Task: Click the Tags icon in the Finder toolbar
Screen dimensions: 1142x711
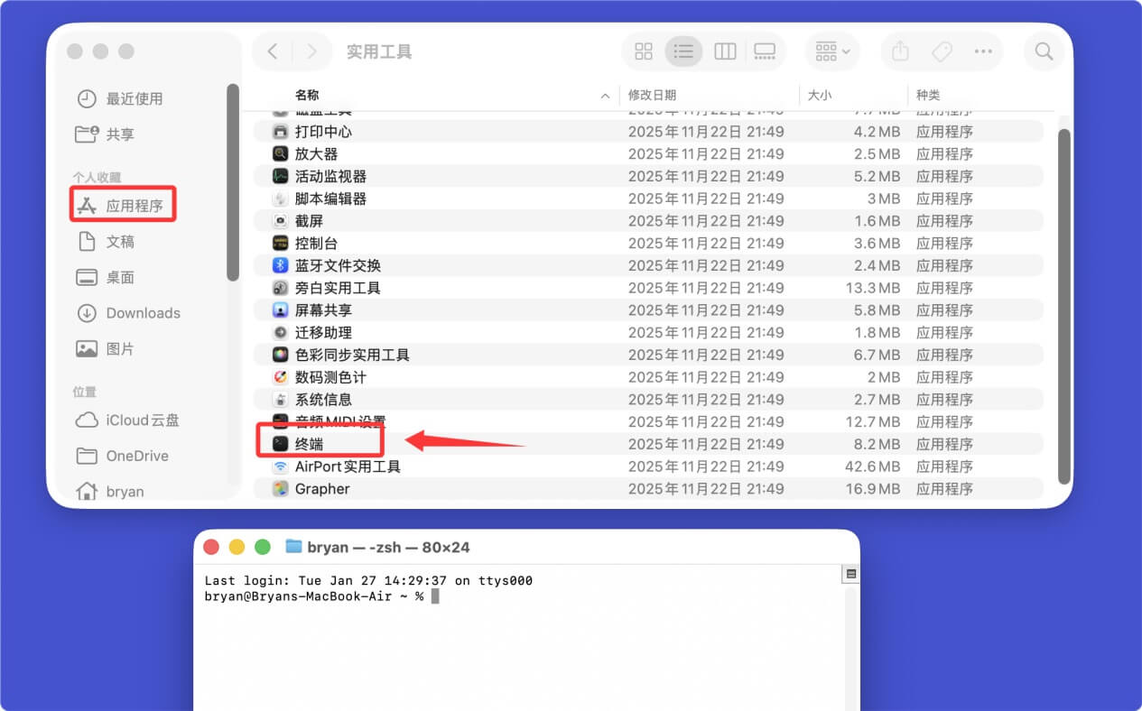Action: click(x=942, y=51)
